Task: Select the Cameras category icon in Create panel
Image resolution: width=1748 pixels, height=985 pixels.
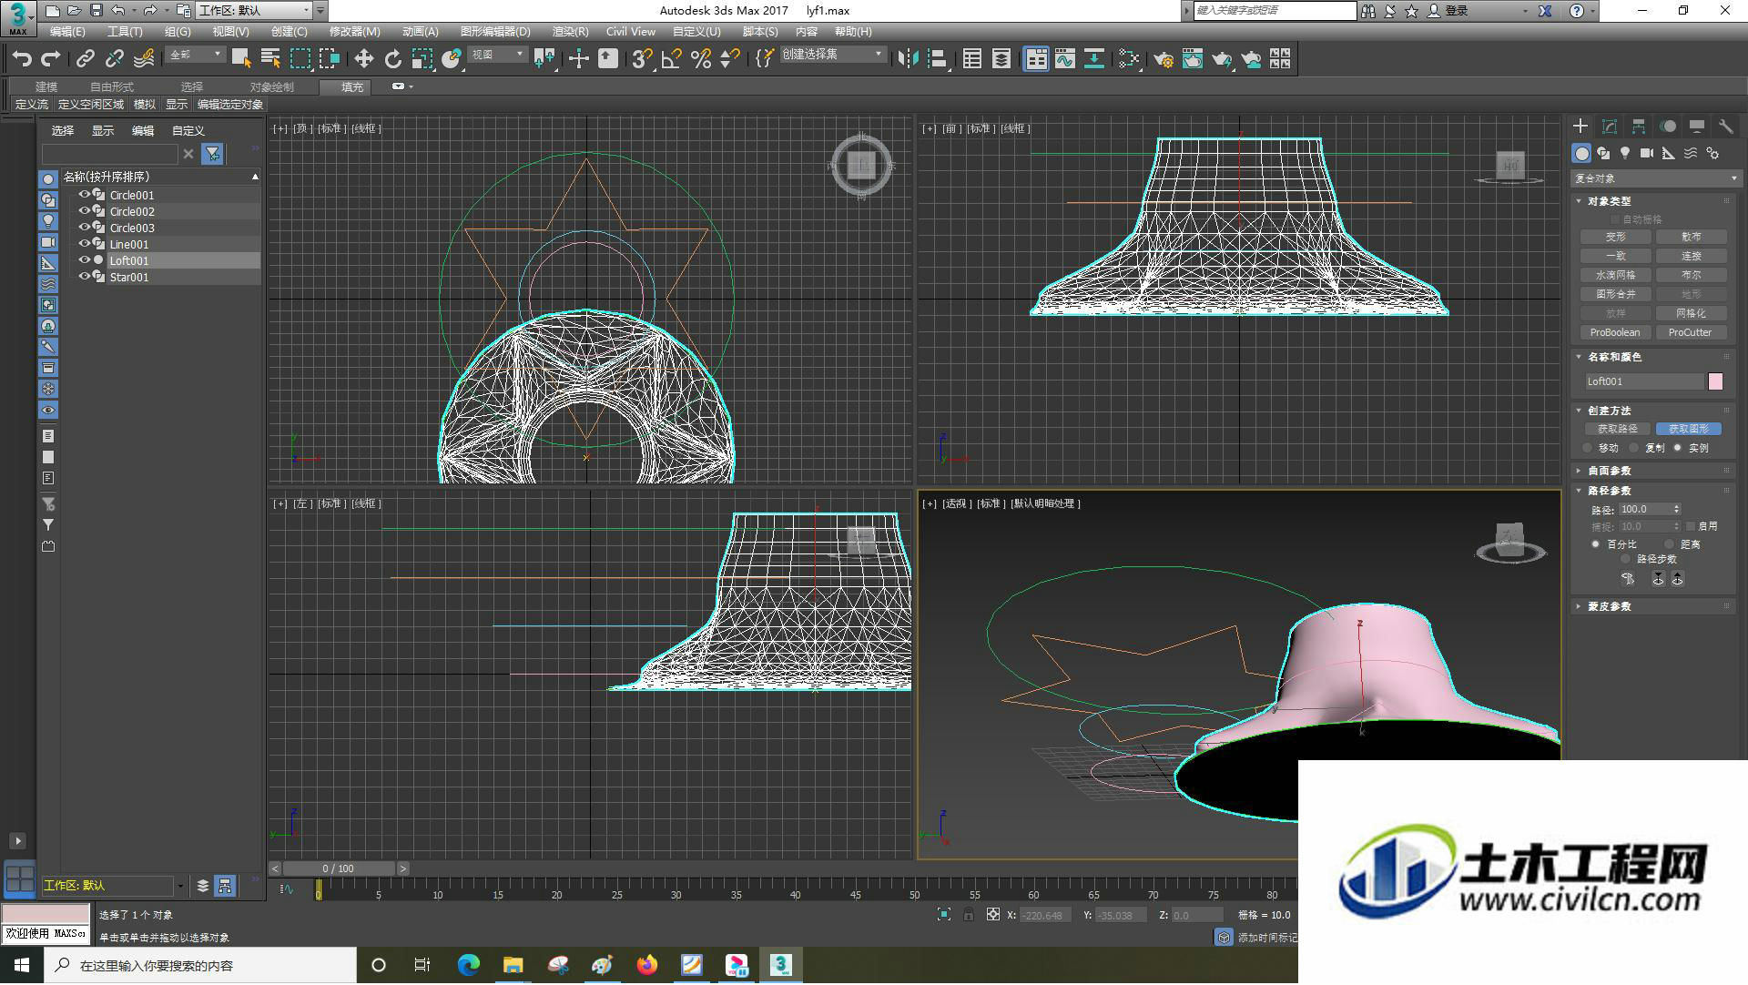Action: tap(1647, 153)
